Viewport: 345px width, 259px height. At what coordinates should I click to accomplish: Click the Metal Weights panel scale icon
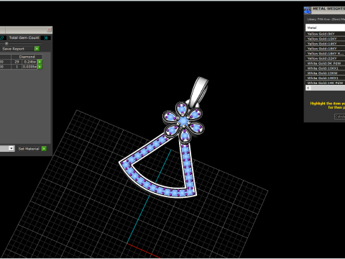tap(308, 10)
